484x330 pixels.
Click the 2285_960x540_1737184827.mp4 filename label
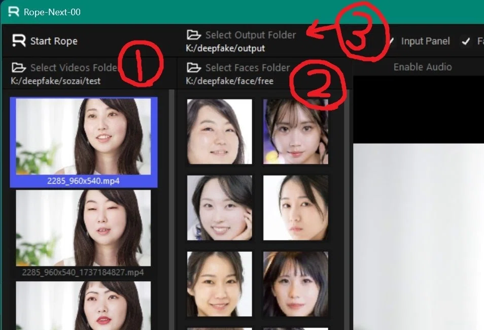tap(83, 272)
